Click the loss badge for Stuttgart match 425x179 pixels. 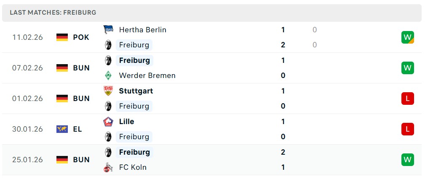pyautogui.click(x=407, y=99)
